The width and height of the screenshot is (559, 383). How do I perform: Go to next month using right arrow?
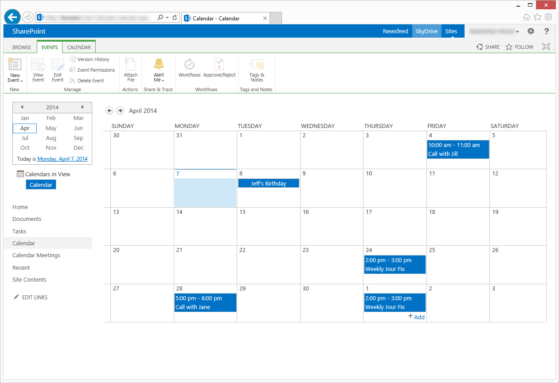click(120, 111)
